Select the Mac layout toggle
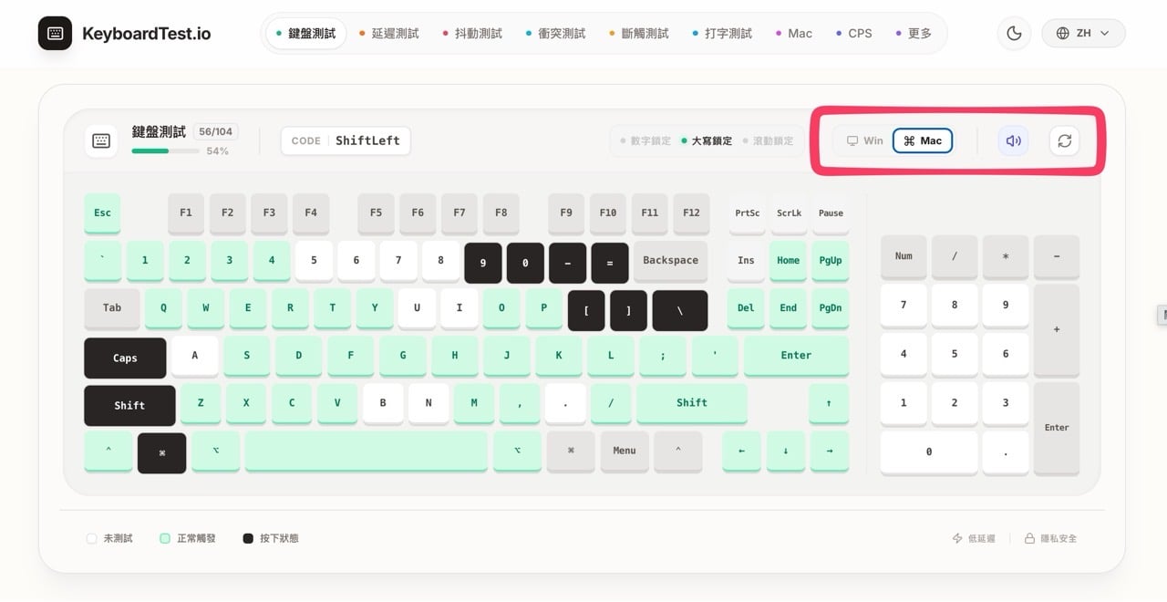 [x=922, y=140]
